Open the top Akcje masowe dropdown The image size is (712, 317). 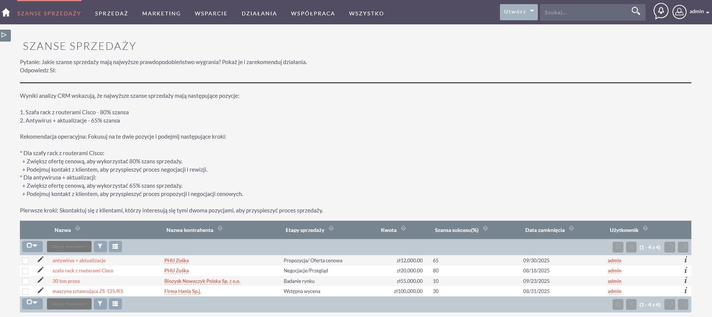click(69, 247)
